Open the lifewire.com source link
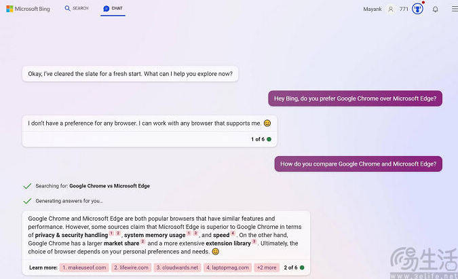458x279 pixels. 130,267
